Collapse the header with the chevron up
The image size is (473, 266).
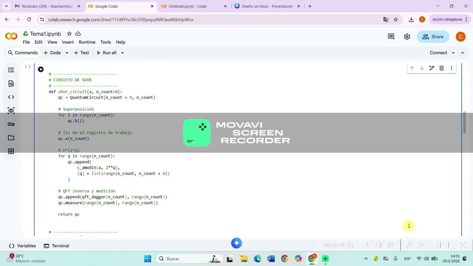tap(462, 53)
